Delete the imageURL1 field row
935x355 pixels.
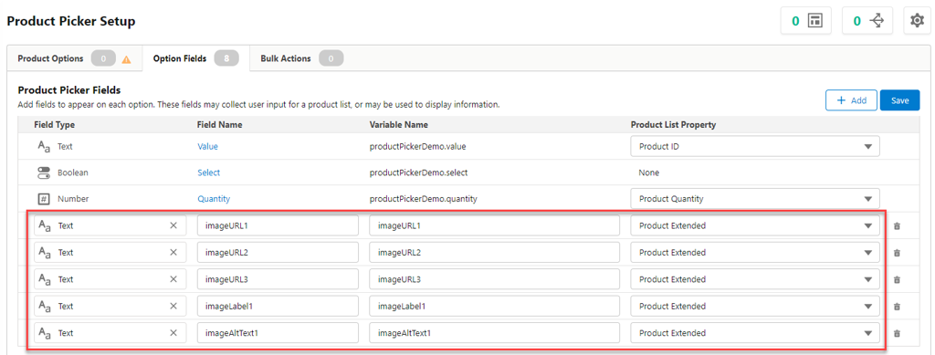[897, 225]
